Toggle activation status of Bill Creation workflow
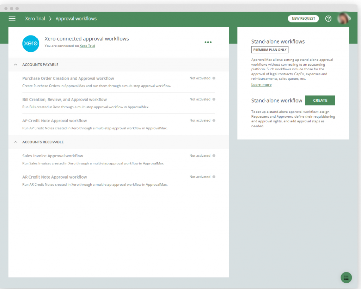361x289 pixels. click(214, 99)
